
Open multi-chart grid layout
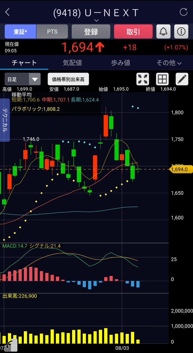pos(162,79)
